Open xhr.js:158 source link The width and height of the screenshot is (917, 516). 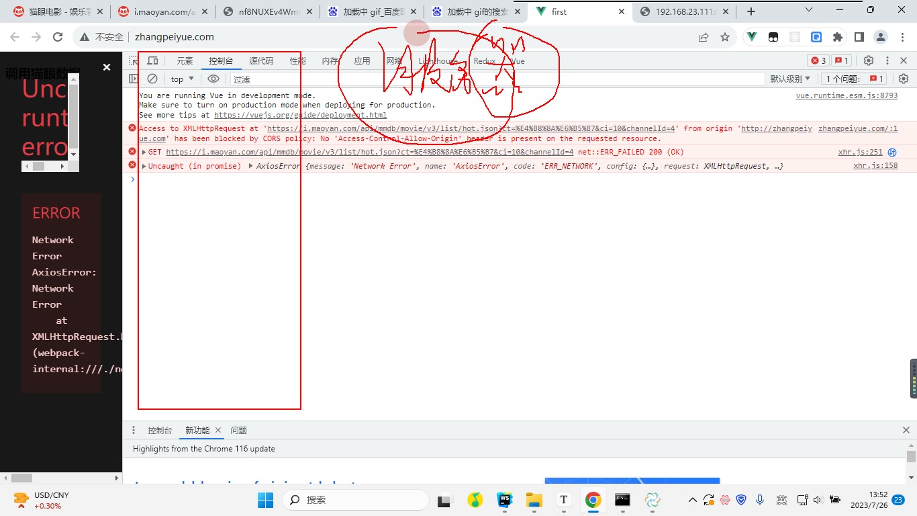click(875, 166)
